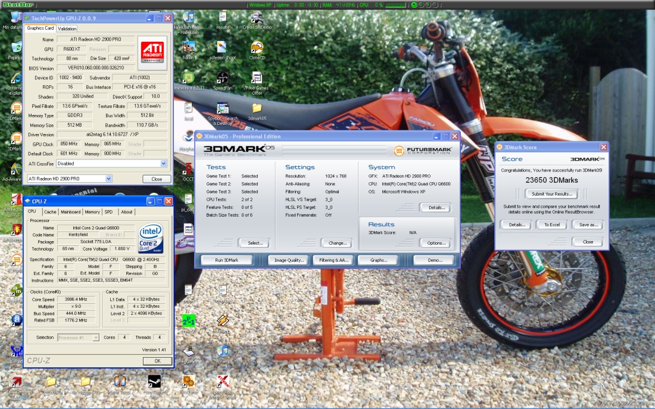Screen dimensions: 655x409
Task: Click the Futuremark Corporation logo in 3DMark05
Action: point(423,151)
